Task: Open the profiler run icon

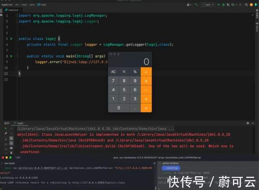Action: point(233,5)
